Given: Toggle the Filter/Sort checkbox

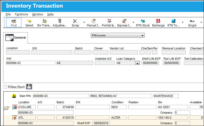Looking at the screenshot, I should click(x=5, y=87).
